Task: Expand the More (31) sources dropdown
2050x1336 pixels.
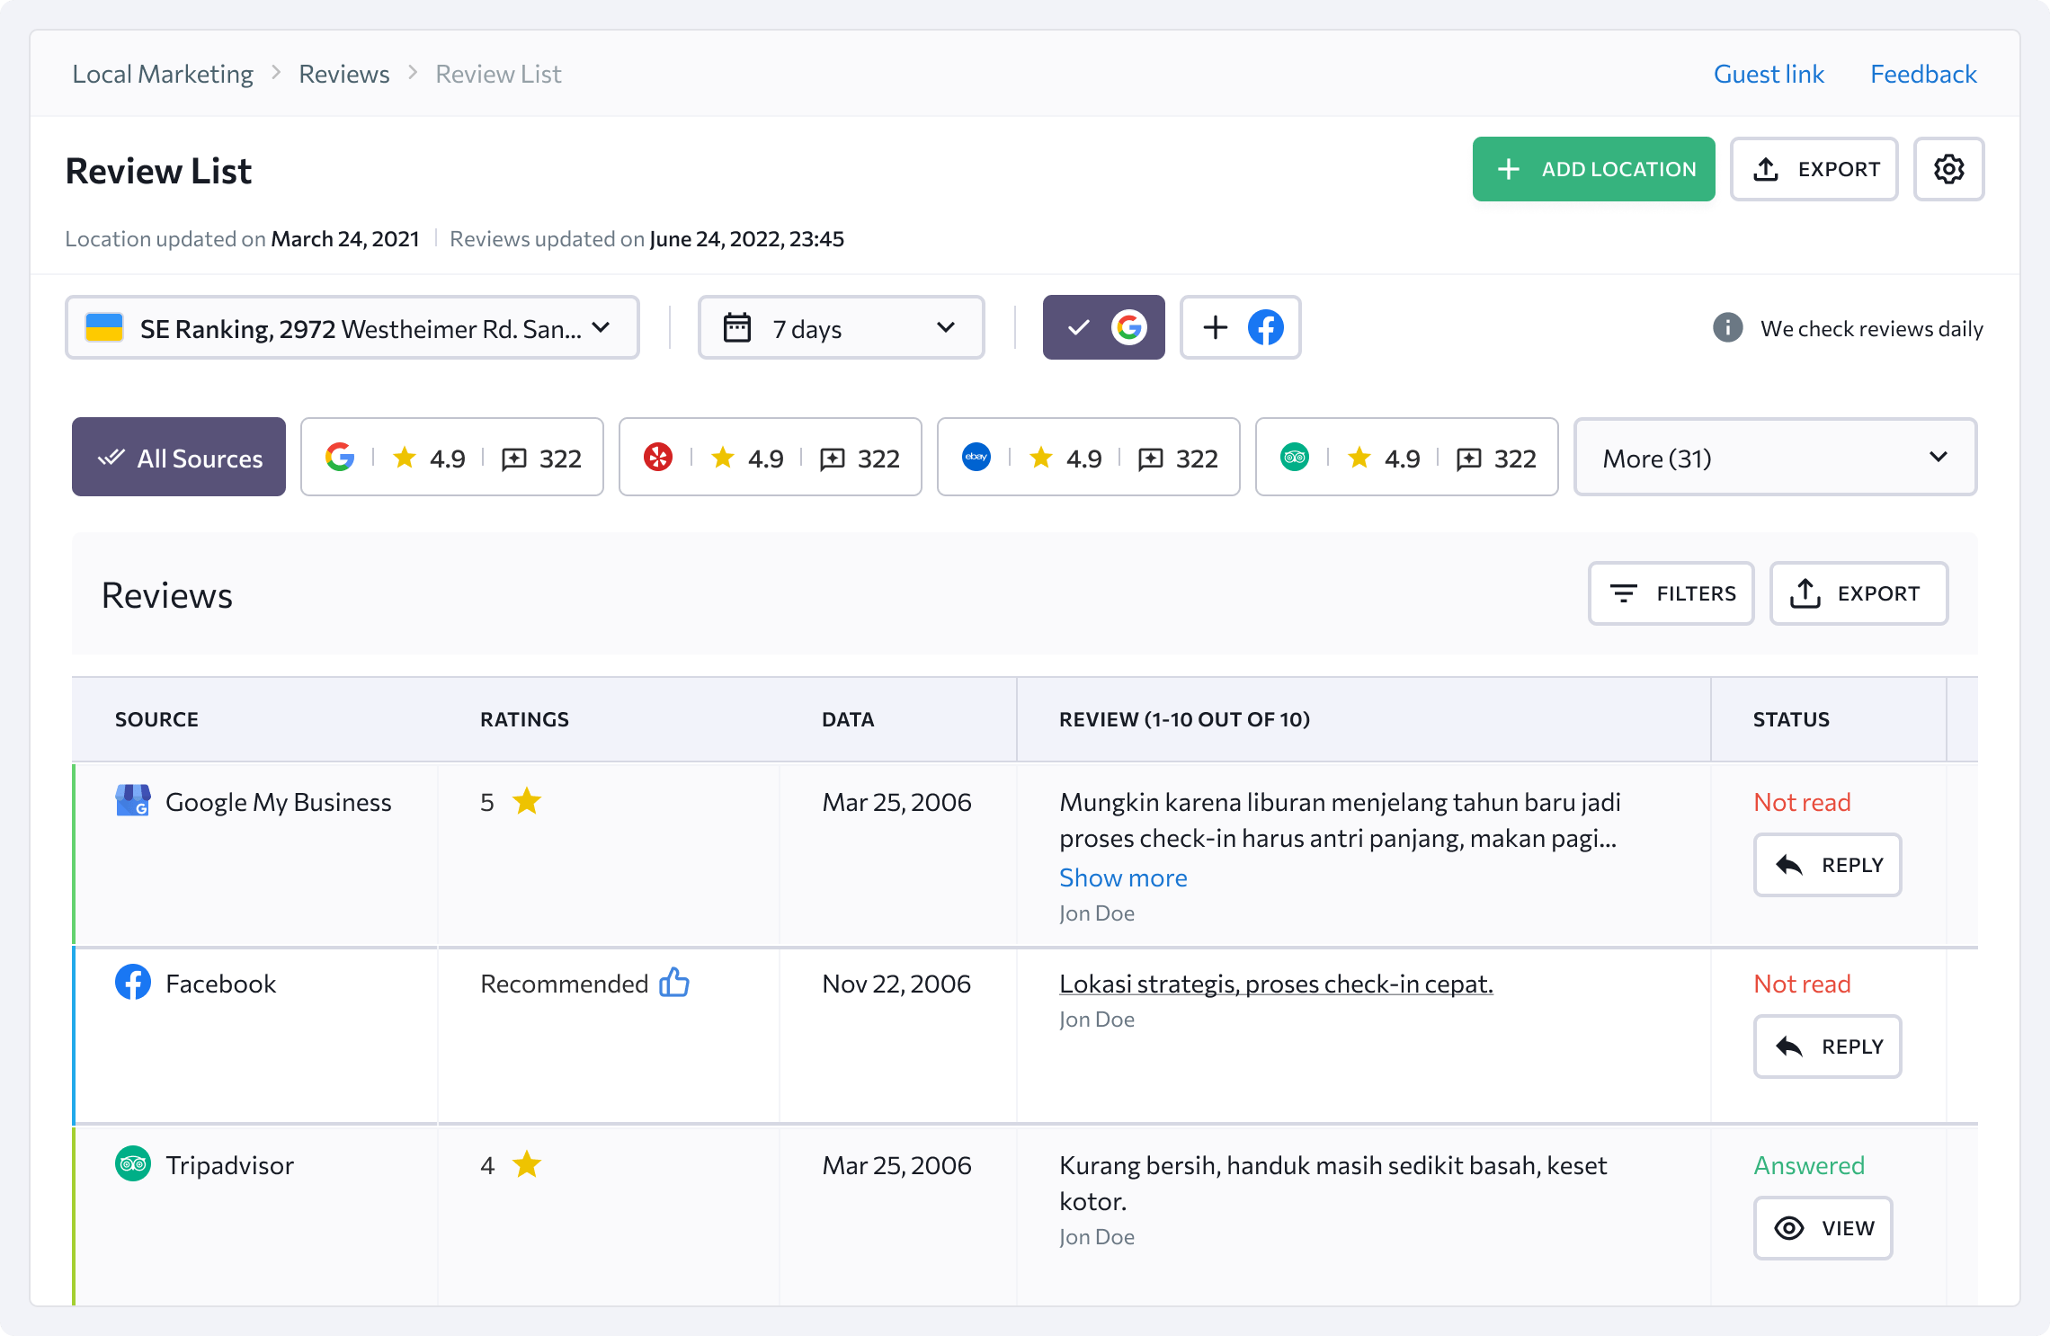Action: pos(1776,457)
